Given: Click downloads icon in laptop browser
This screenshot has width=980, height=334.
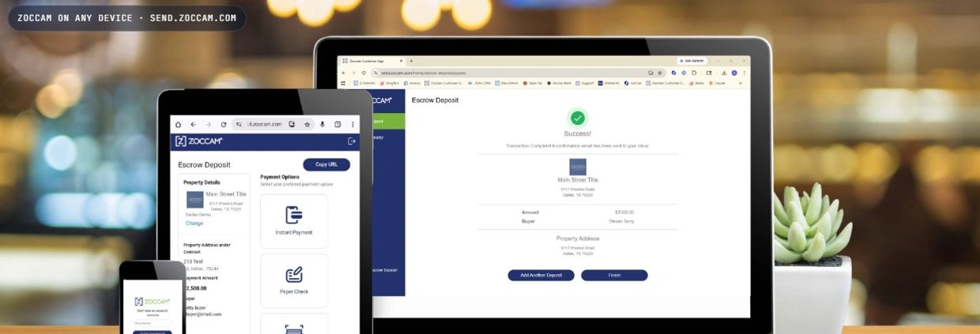Looking at the screenshot, I should 724,73.
